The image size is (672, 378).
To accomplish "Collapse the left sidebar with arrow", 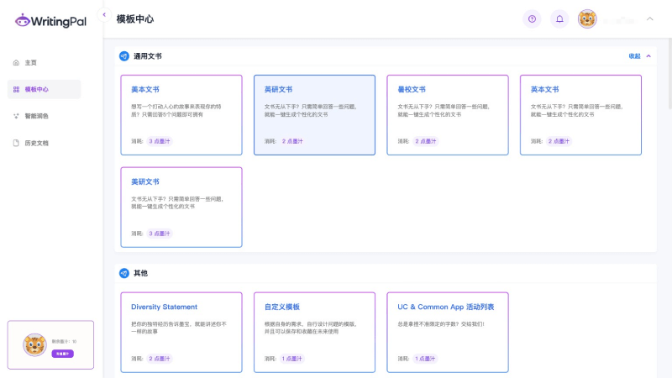I will (104, 15).
